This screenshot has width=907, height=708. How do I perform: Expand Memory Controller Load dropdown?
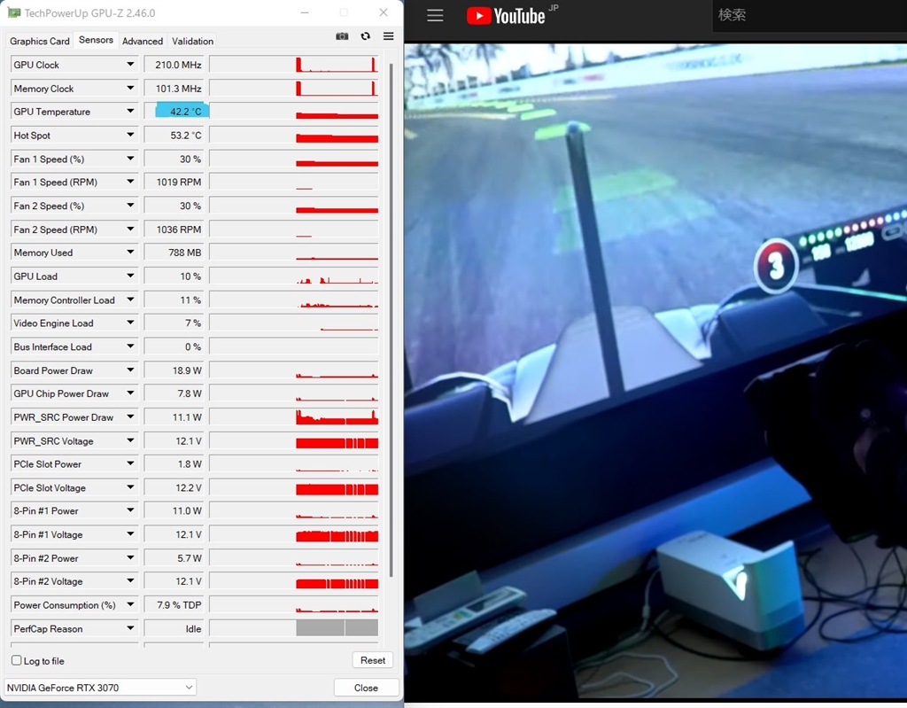click(x=130, y=300)
